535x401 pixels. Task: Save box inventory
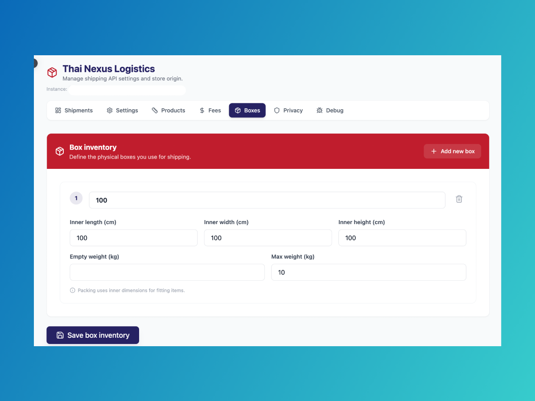93,335
